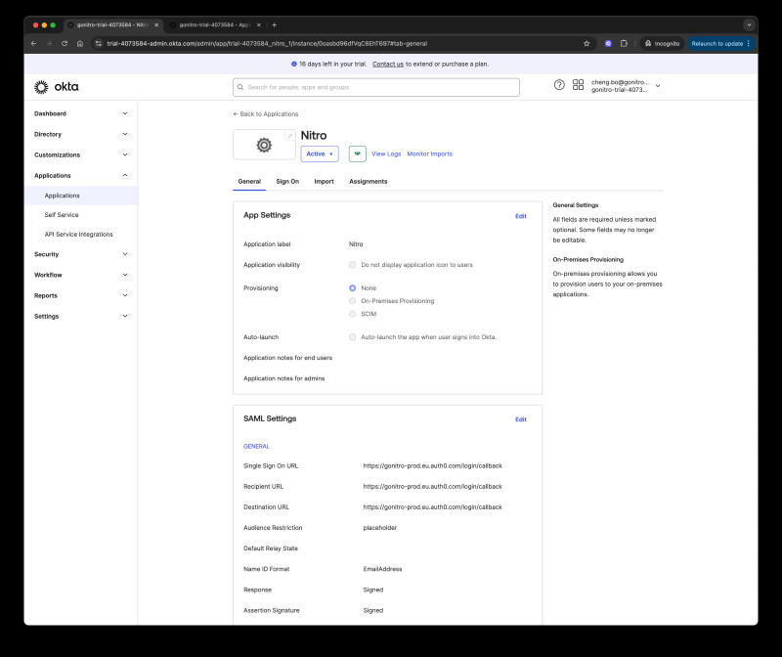
Task: Close the second browser tab
Action: (258, 24)
